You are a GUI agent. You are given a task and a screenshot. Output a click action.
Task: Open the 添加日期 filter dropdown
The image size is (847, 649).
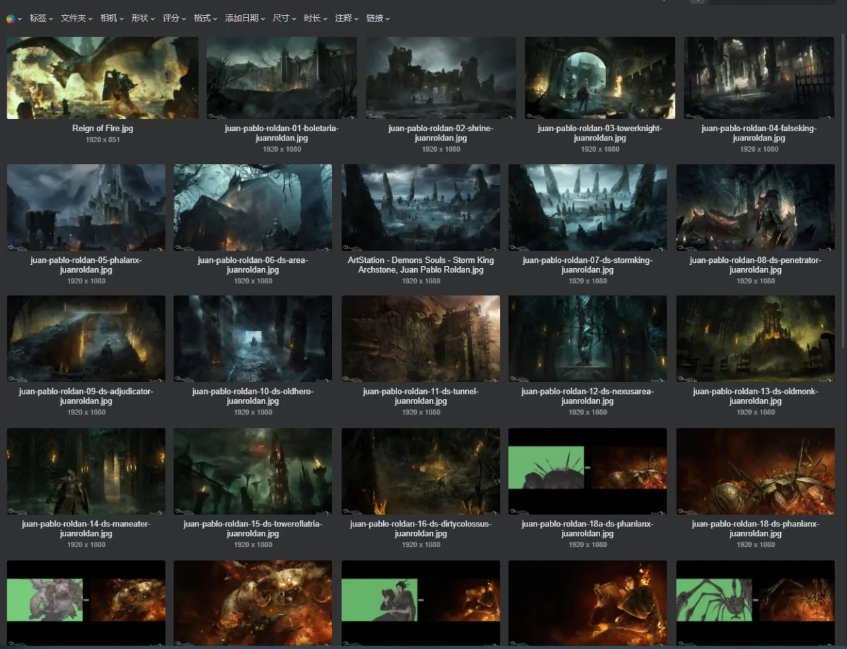click(x=245, y=19)
